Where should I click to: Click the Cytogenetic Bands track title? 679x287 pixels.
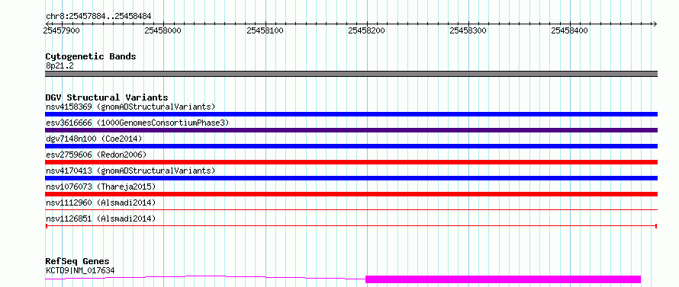91,56
